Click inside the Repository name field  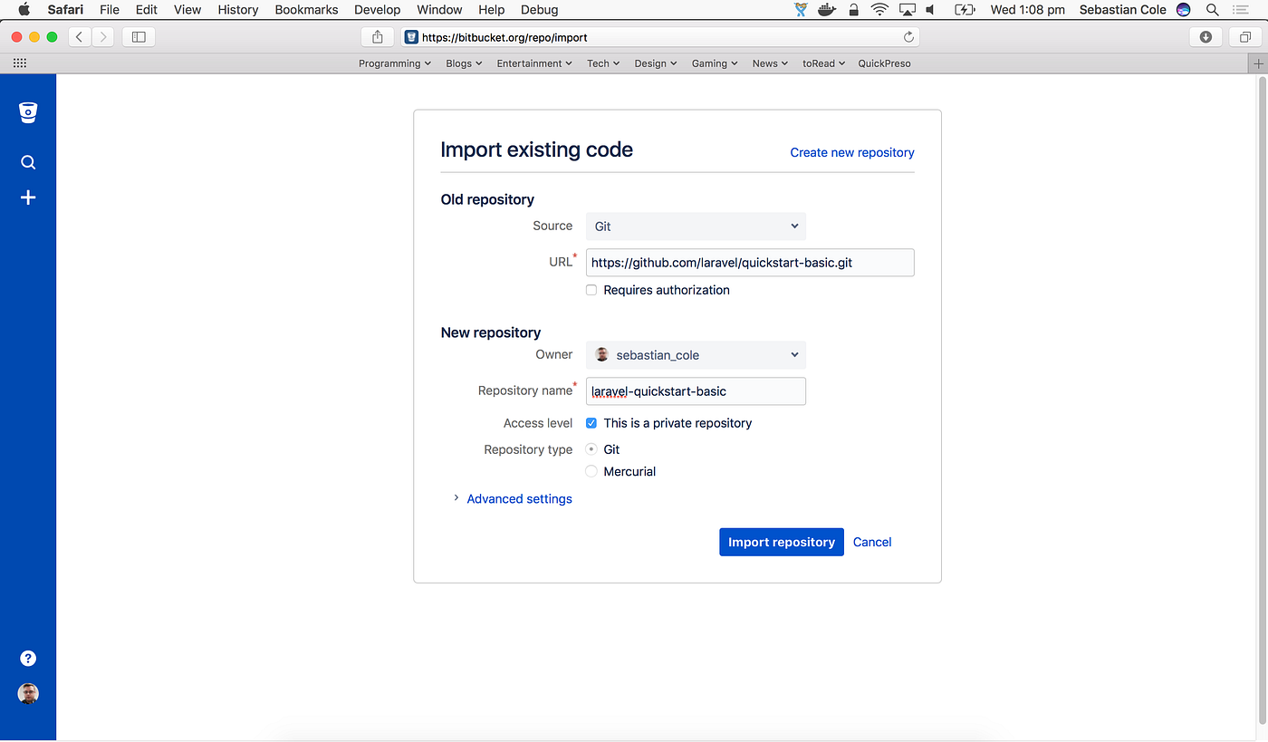pyautogui.click(x=696, y=390)
